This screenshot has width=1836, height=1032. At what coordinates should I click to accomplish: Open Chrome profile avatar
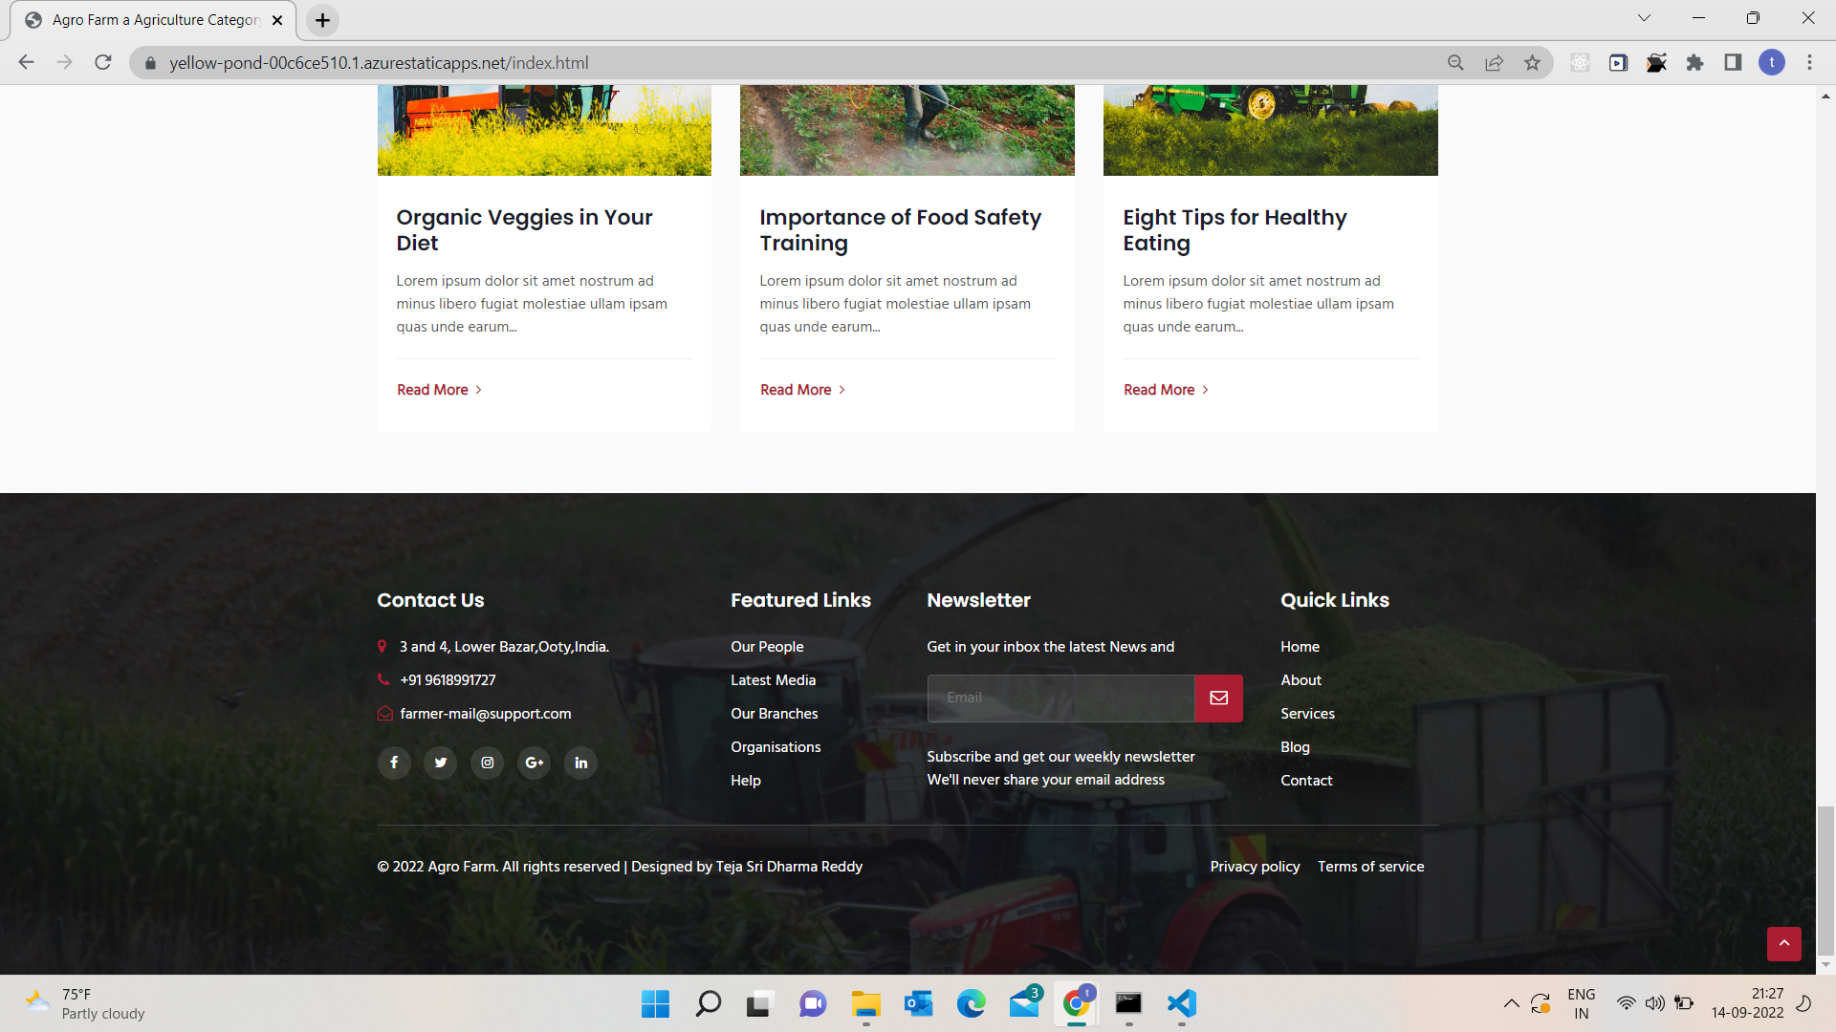pos(1771,62)
